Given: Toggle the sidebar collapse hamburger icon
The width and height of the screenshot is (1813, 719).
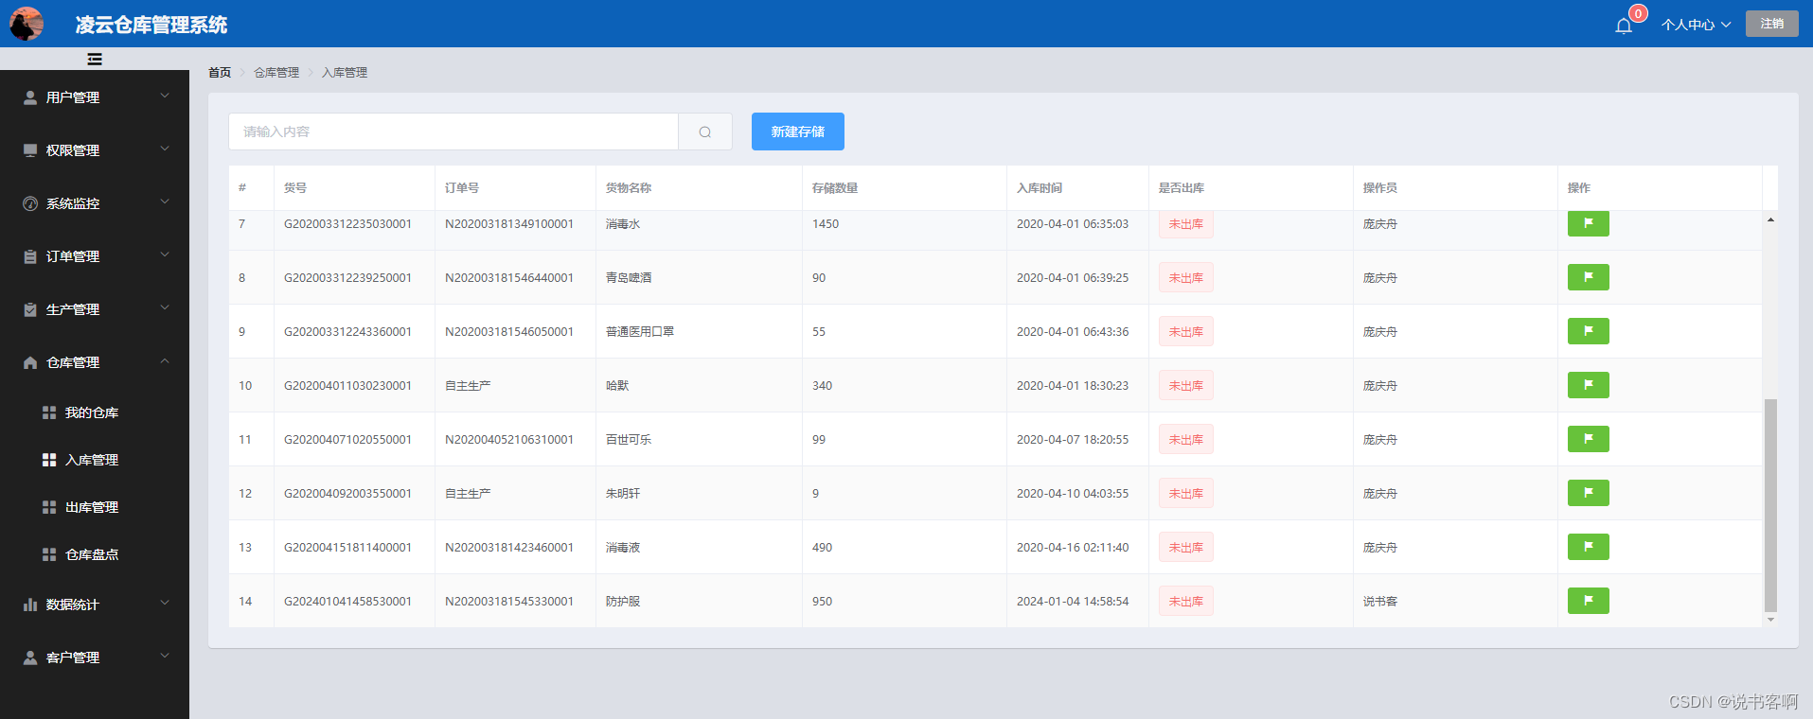Looking at the screenshot, I should 95,59.
